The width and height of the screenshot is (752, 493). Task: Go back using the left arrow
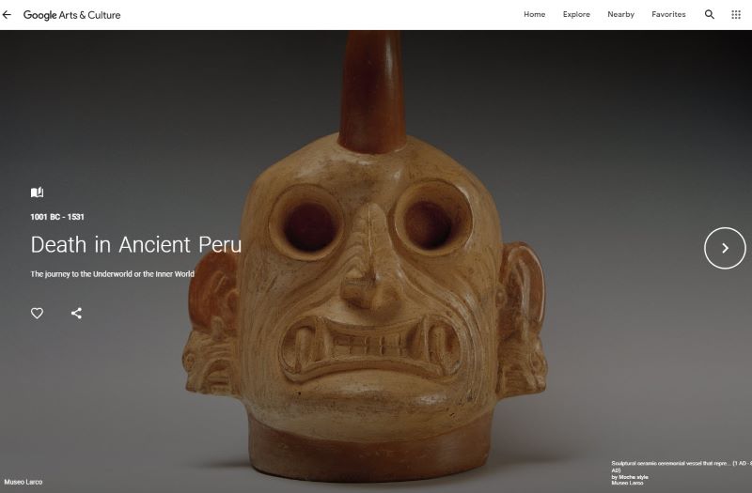[x=7, y=15]
